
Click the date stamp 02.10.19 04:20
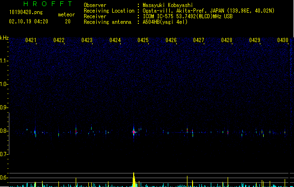[29, 22]
